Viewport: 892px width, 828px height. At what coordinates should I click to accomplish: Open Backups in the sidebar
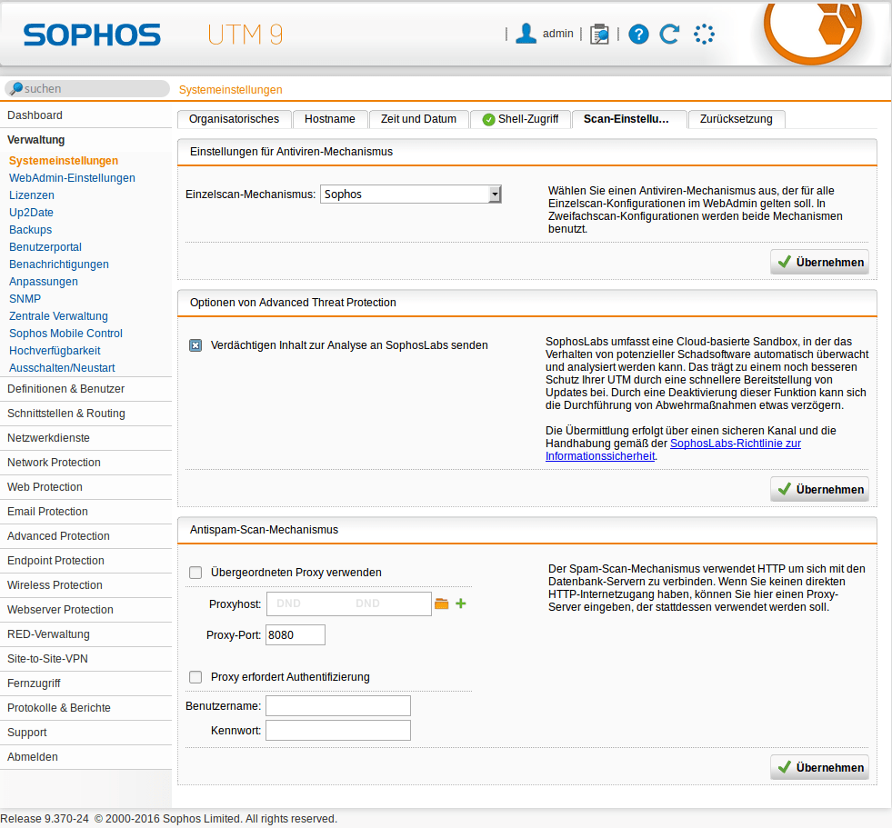30,230
